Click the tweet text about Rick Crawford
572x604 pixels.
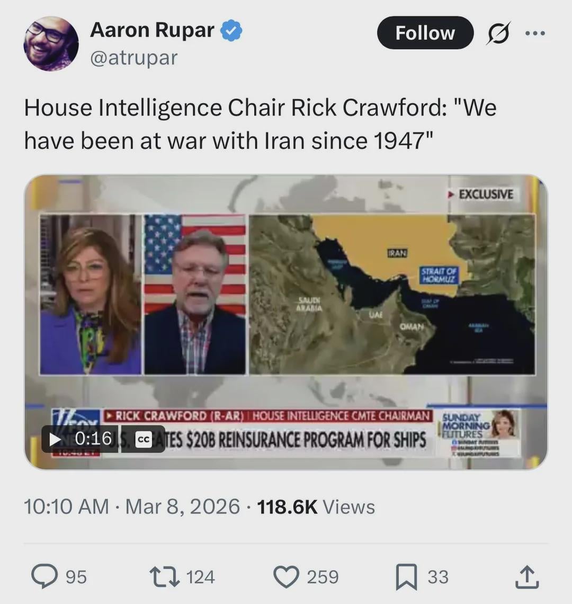(x=260, y=124)
